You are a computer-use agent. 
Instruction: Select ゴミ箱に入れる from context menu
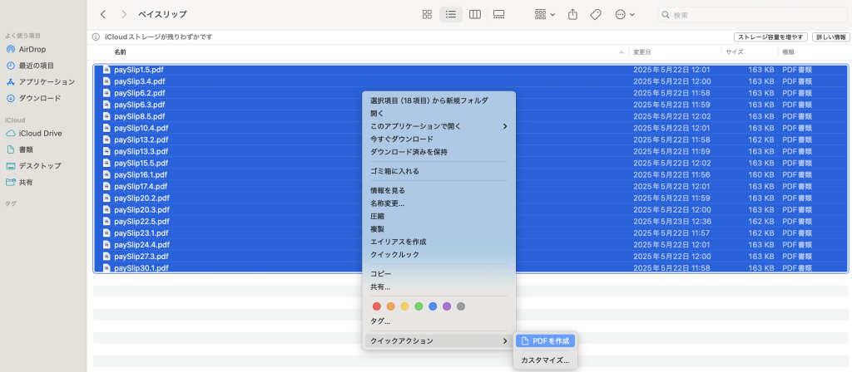pyautogui.click(x=394, y=171)
